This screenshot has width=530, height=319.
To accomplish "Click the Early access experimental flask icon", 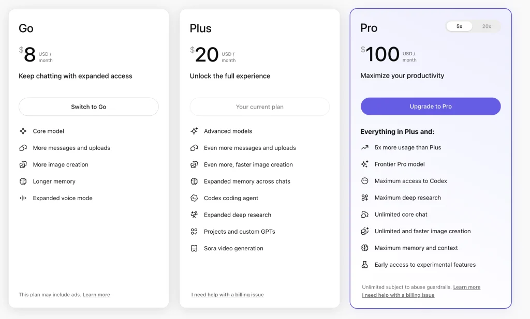I will (365, 265).
